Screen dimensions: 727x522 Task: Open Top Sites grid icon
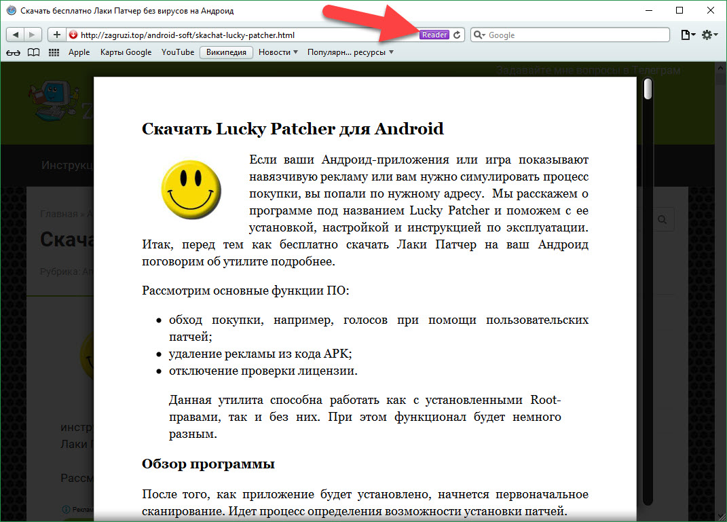[x=54, y=52]
